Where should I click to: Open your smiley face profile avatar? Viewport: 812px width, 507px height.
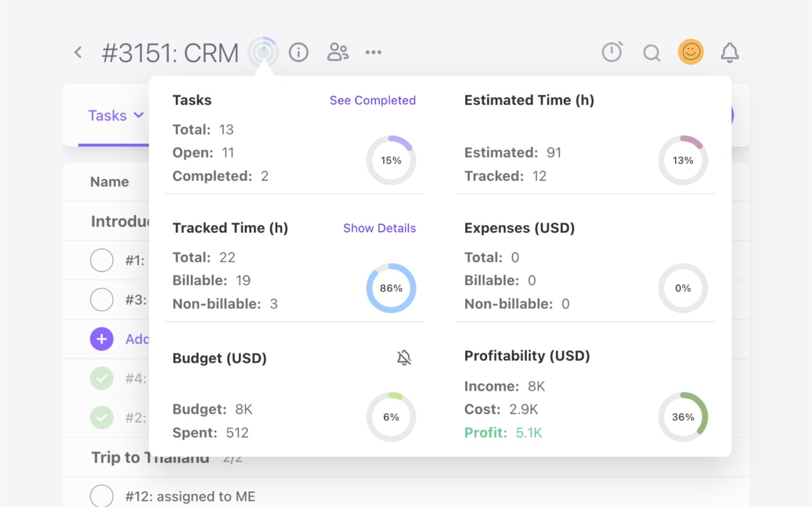tap(690, 52)
